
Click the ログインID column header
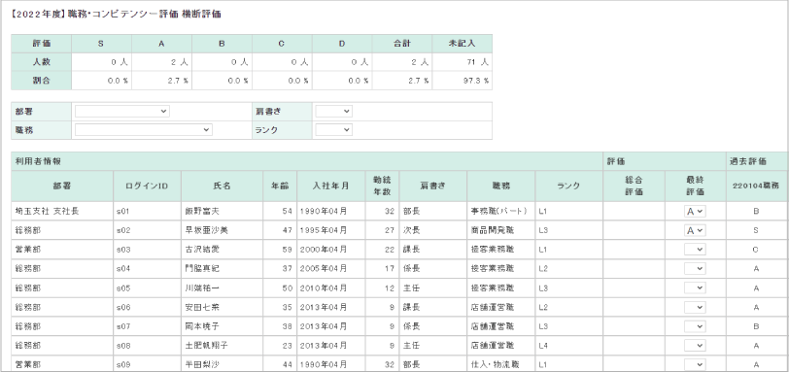(147, 186)
